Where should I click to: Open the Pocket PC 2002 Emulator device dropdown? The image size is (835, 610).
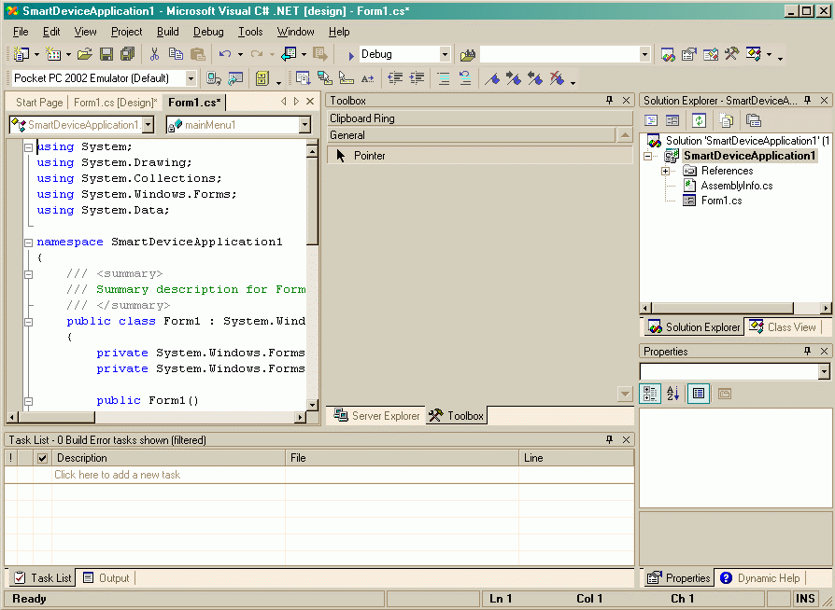[191, 78]
